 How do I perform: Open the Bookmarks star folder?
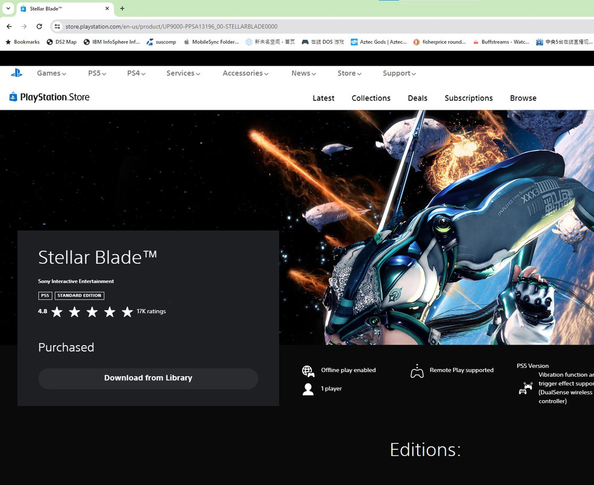coord(22,42)
